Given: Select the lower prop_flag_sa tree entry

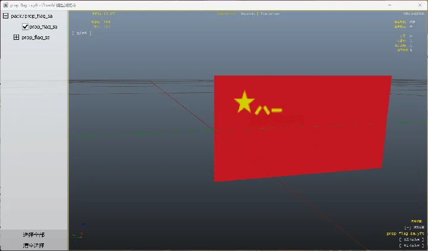Looking at the screenshot, I should (36, 37).
